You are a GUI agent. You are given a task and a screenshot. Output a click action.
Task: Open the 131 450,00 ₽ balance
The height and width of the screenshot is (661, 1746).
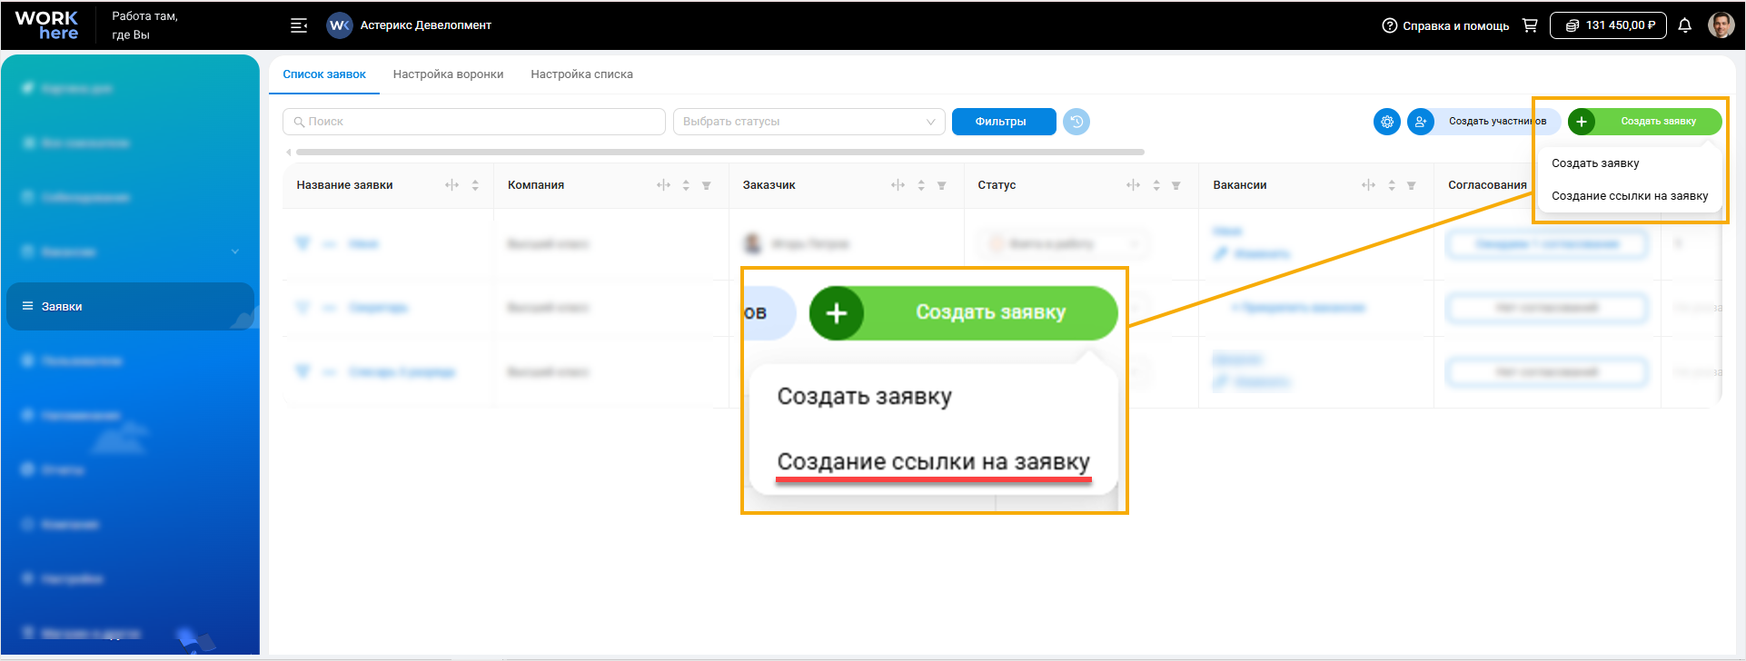[1608, 25]
